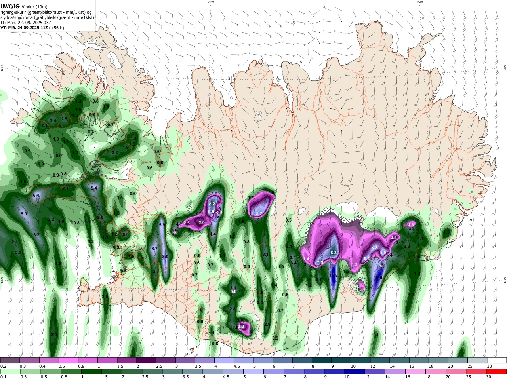Select the bright red 30 rain legend swatch
Viewport: 507px width, 380px height.
click(x=497, y=372)
